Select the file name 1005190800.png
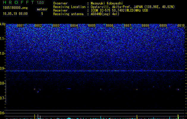 [x=15, y=8]
